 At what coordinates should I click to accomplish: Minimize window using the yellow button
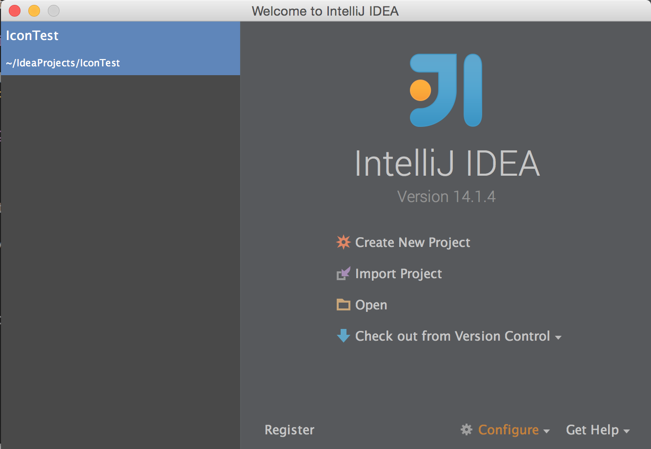[x=34, y=11]
